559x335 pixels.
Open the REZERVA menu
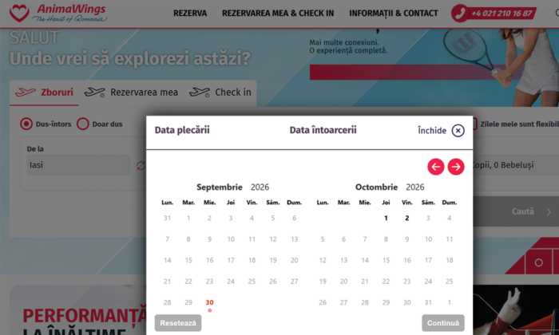tap(190, 14)
